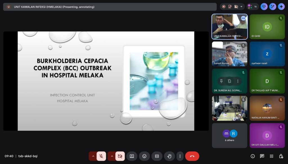Open the Activities grid icon
288x164 pixels.
[271, 156]
